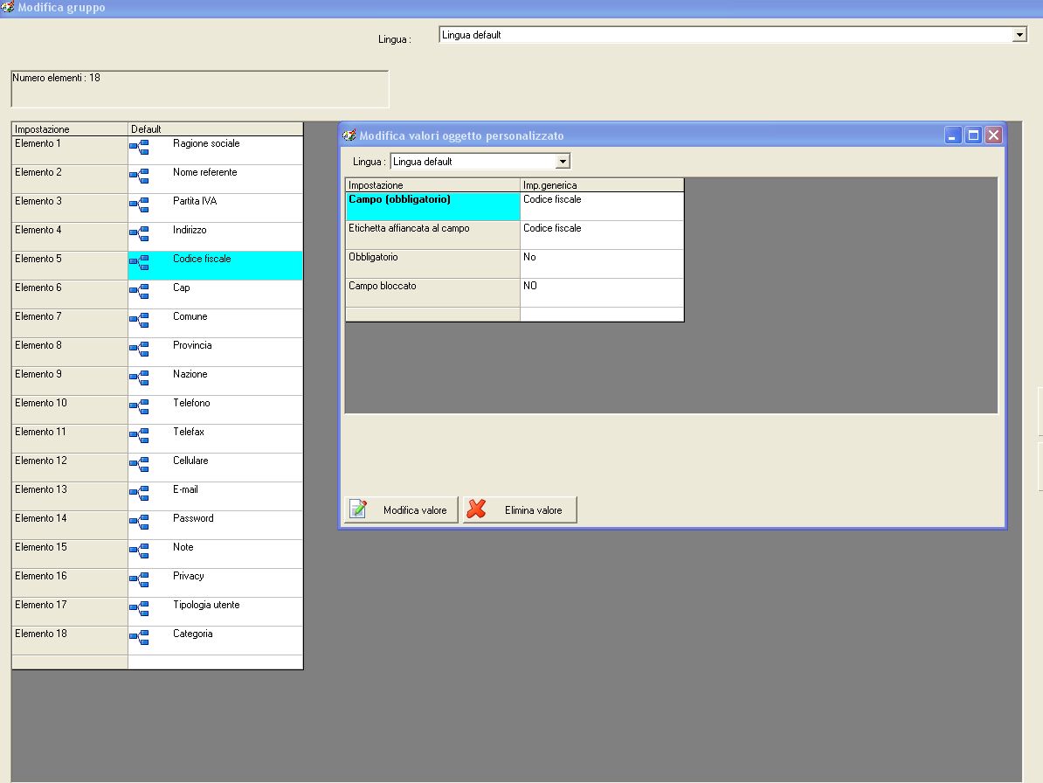Open the Lingua dropdown in the dialog
1043x783 pixels.
(563, 161)
